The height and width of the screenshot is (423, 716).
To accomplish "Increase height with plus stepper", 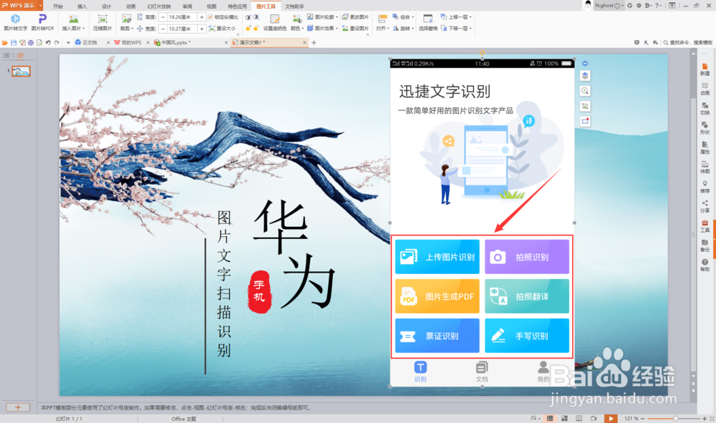I will (x=201, y=17).
